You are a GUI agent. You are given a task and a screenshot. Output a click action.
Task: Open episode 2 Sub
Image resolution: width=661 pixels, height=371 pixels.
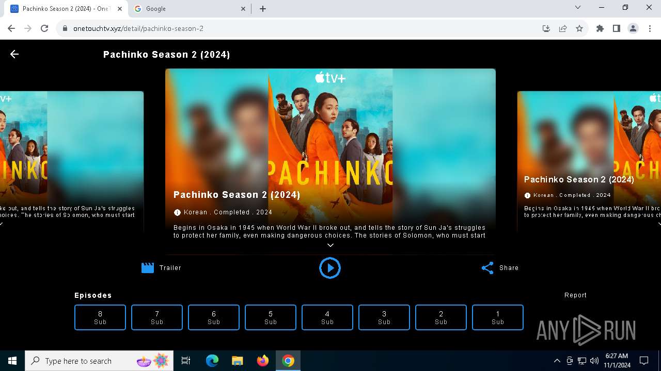(x=441, y=317)
